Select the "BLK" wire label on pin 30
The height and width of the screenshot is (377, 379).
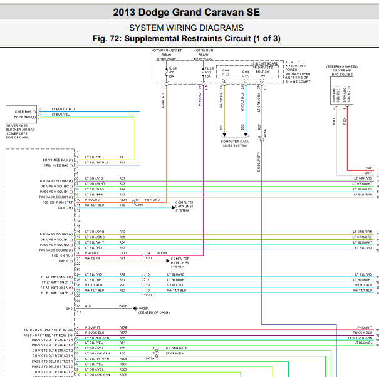coord(88,306)
